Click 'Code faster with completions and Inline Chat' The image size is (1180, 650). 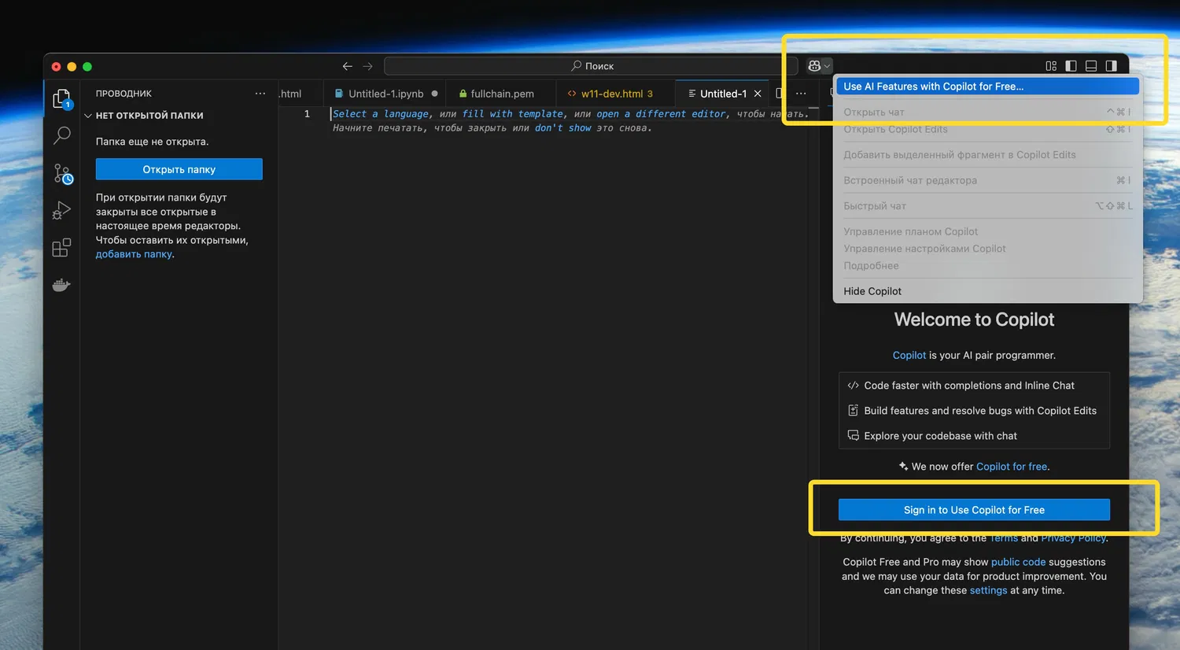[x=969, y=386]
